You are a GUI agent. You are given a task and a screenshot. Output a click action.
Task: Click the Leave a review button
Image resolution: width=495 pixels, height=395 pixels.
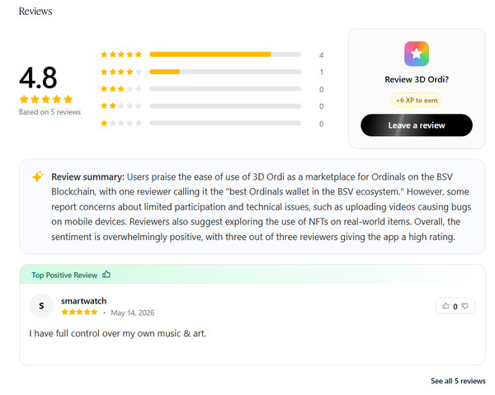pyautogui.click(x=417, y=125)
